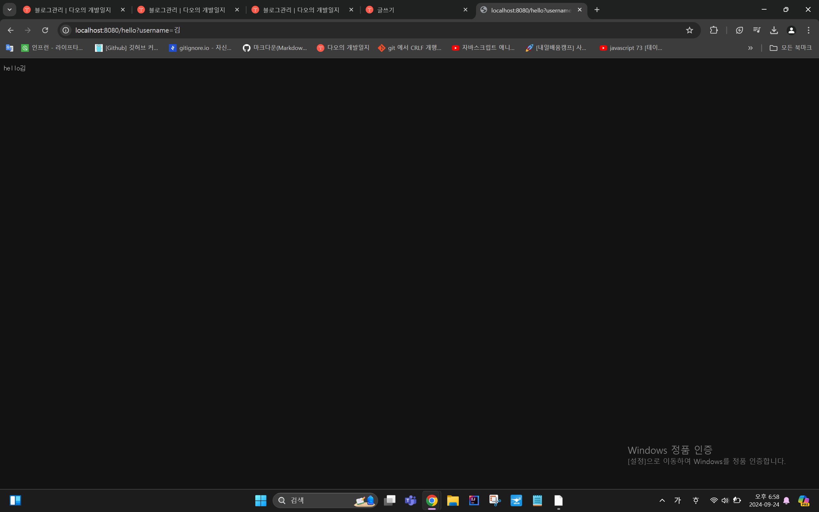Image resolution: width=819 pixels, height=512 pixels.
Task: Show hidden system tray icons
Action: pos(662,500)
